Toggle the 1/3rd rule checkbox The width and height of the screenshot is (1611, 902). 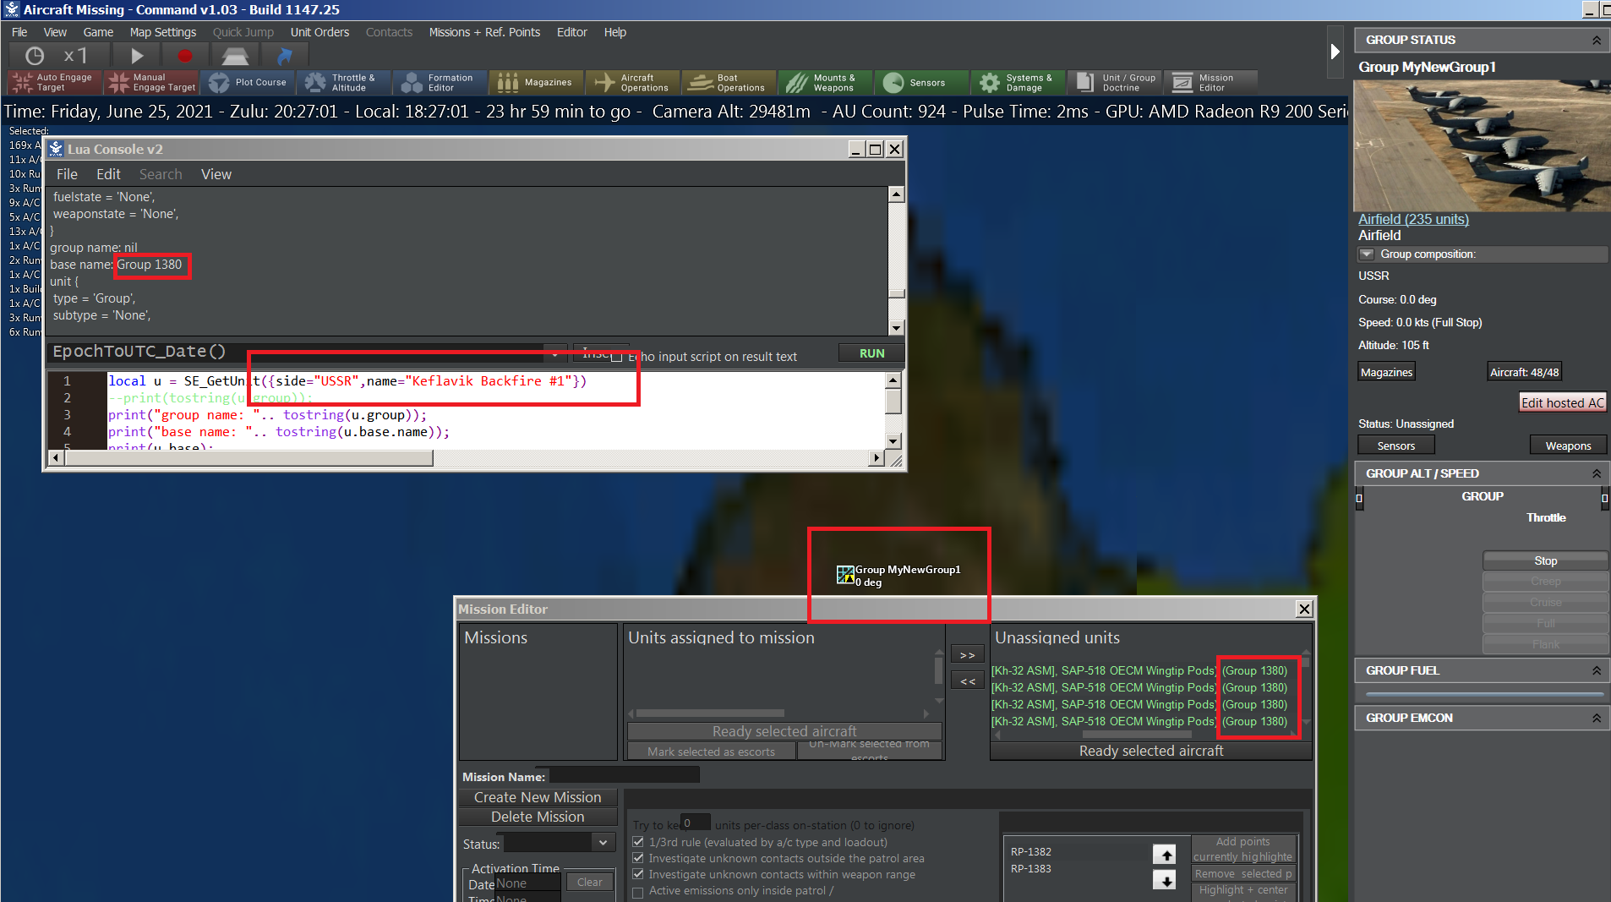pyautogui.click(x=638, y=842)
